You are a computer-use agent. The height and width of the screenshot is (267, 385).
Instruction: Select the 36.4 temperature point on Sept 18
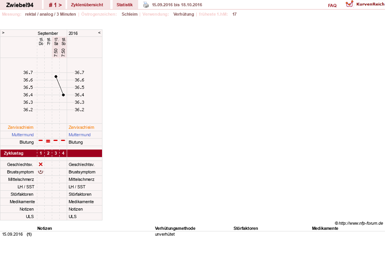pyautogui.click(x=63, y=95)
